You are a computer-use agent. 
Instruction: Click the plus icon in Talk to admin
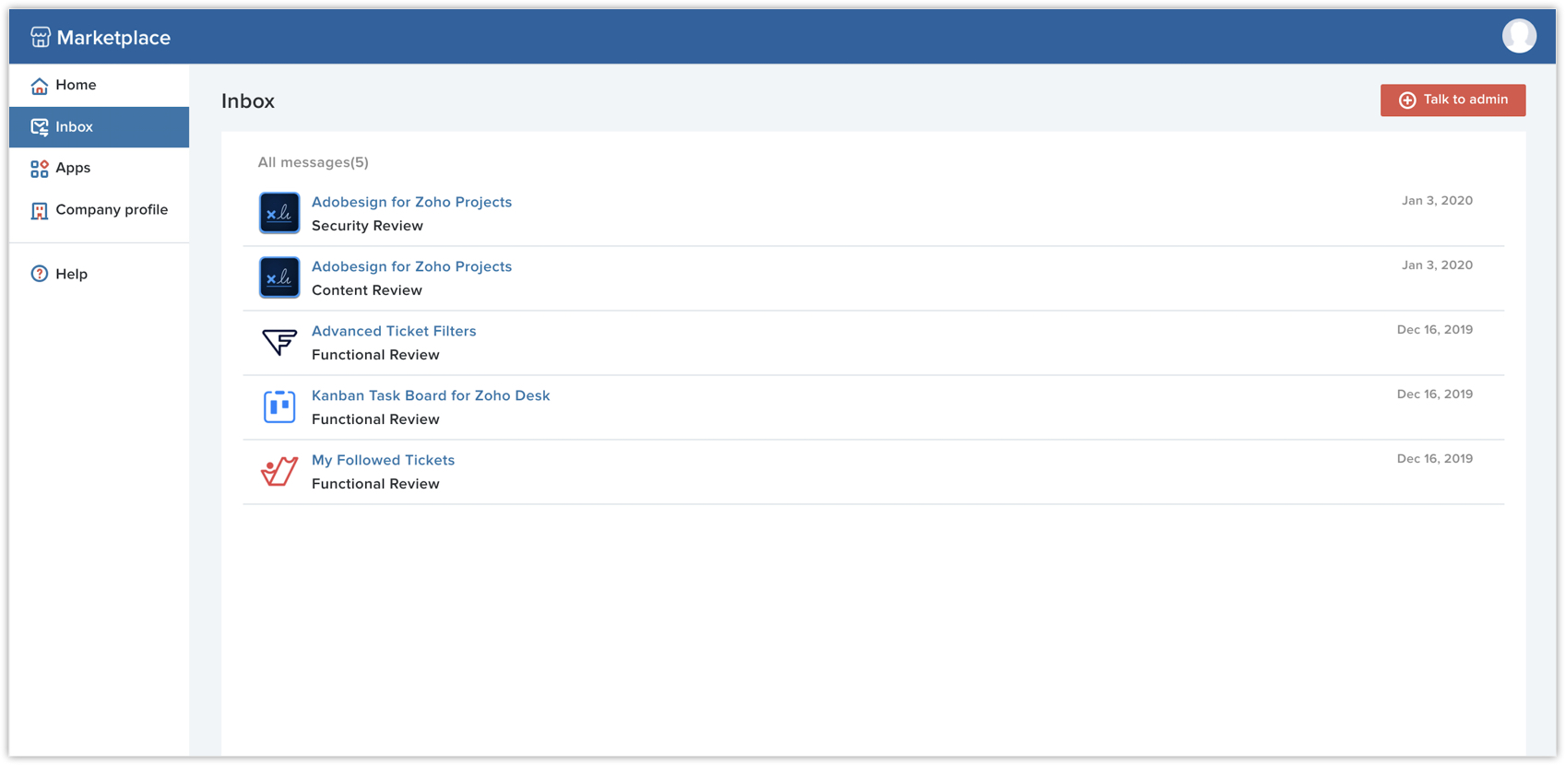pos(1407,100)
